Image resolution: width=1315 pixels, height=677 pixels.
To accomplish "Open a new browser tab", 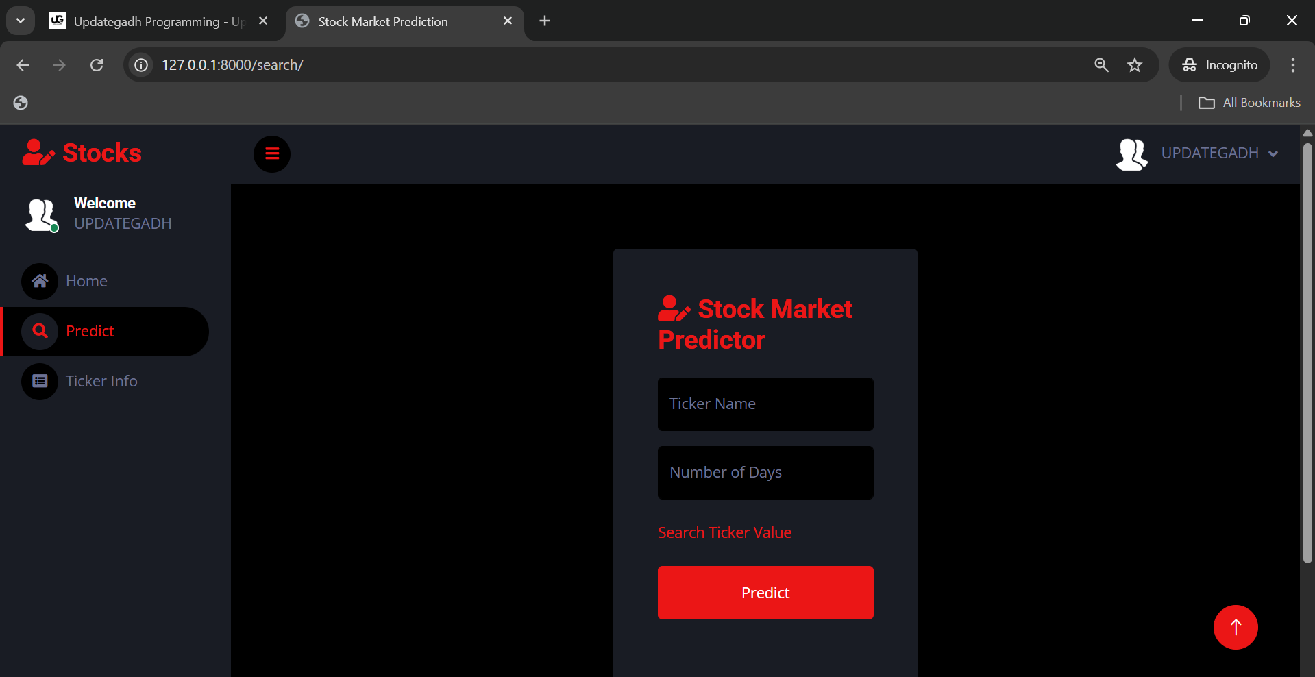I will click(x=545, y=21).
